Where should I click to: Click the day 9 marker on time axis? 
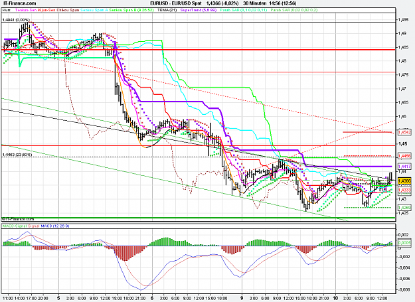[242, 298]
